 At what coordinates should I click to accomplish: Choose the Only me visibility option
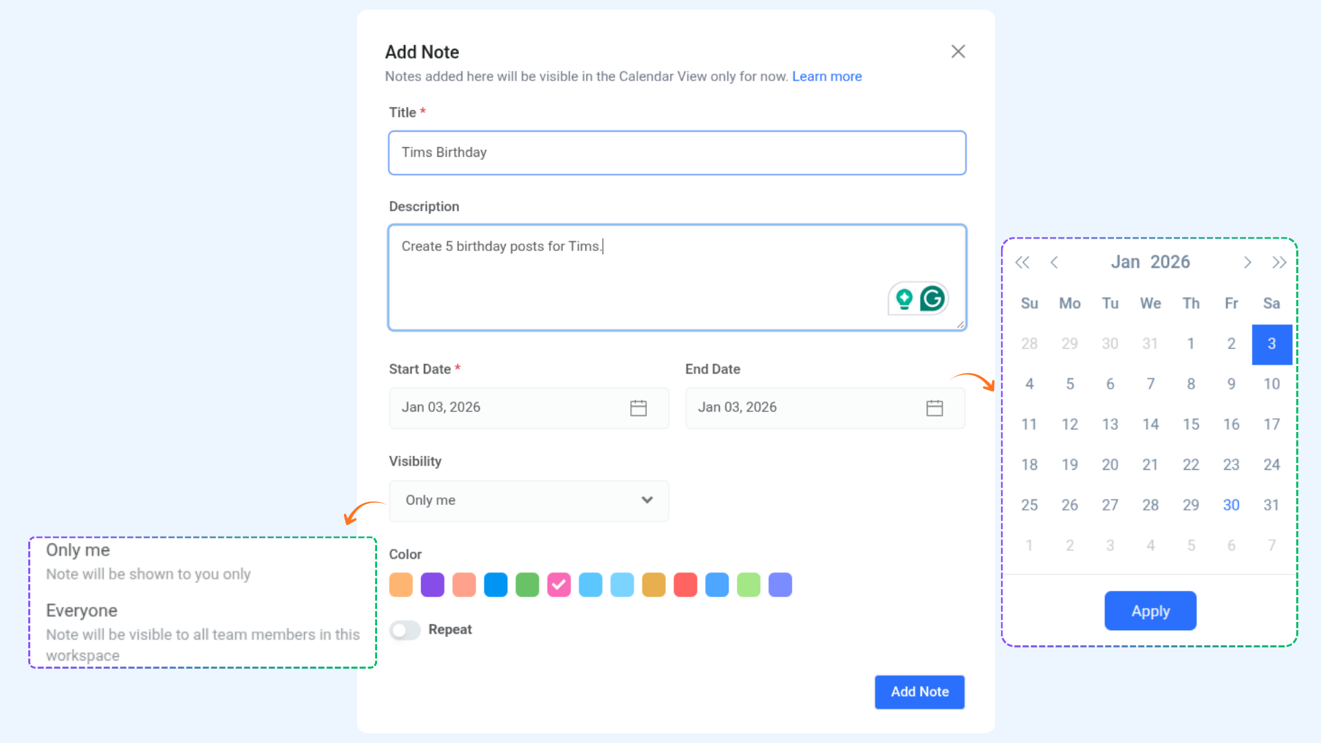tap(78, 550)
